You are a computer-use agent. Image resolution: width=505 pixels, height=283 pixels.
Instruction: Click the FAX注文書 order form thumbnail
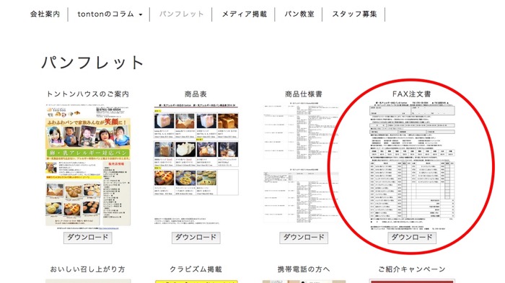coord(412,166)
